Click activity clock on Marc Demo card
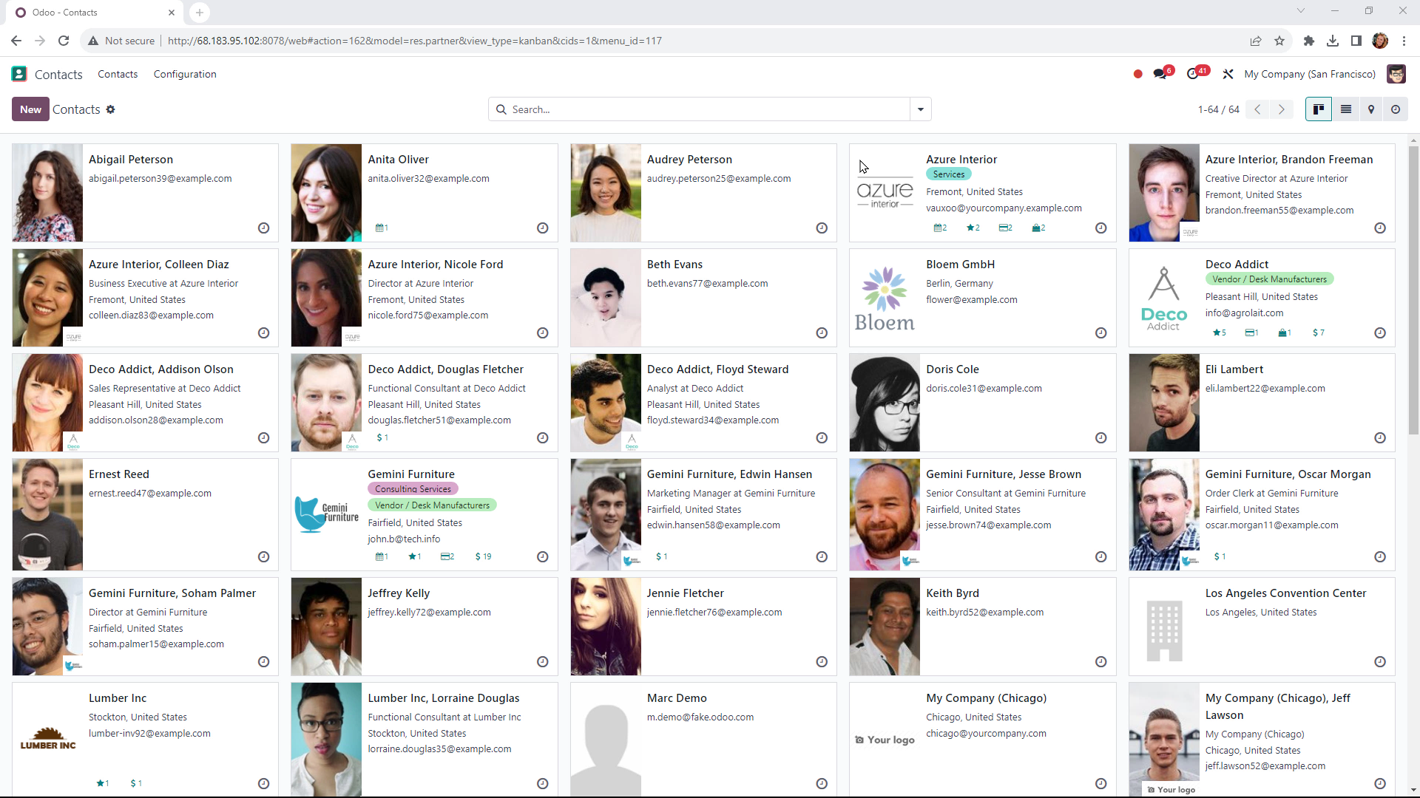Image resolution: width=1420 pixels, height=798 pixels. click(821, 784)
